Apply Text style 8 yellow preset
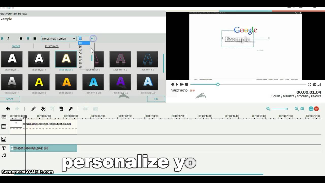The width and height of the screenshot is (325, 183). point(39,82)
